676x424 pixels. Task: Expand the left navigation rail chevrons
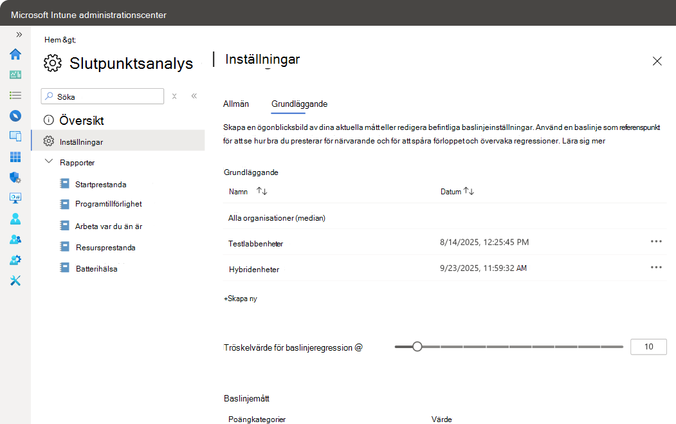(x=19, y=35)
